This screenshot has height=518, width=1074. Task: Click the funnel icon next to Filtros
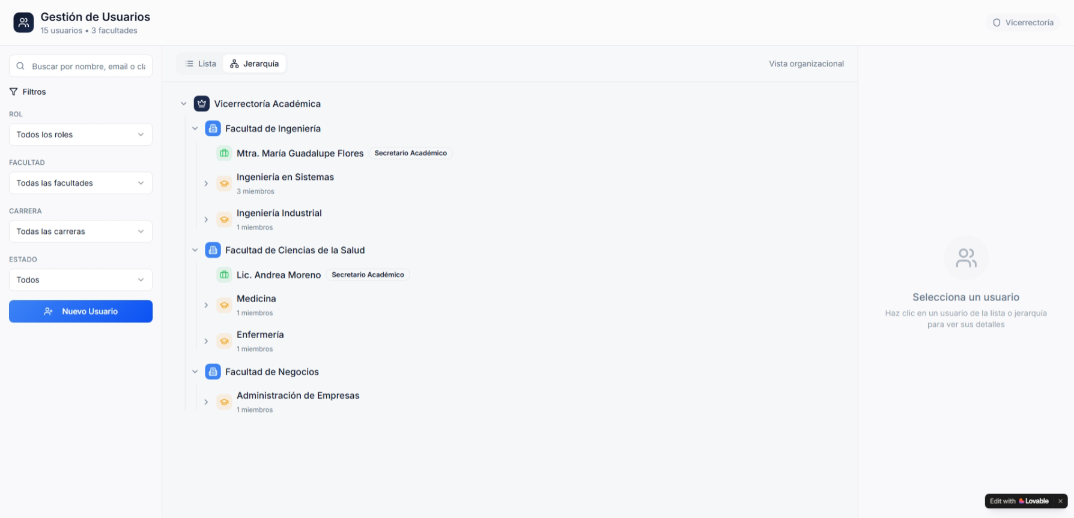pos(13,92)
